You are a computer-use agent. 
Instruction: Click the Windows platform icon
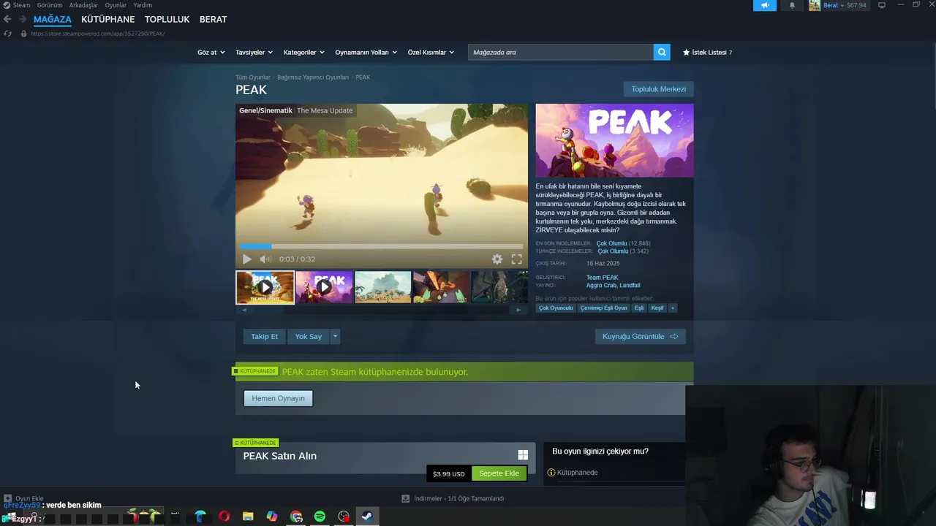pos(523,455)
